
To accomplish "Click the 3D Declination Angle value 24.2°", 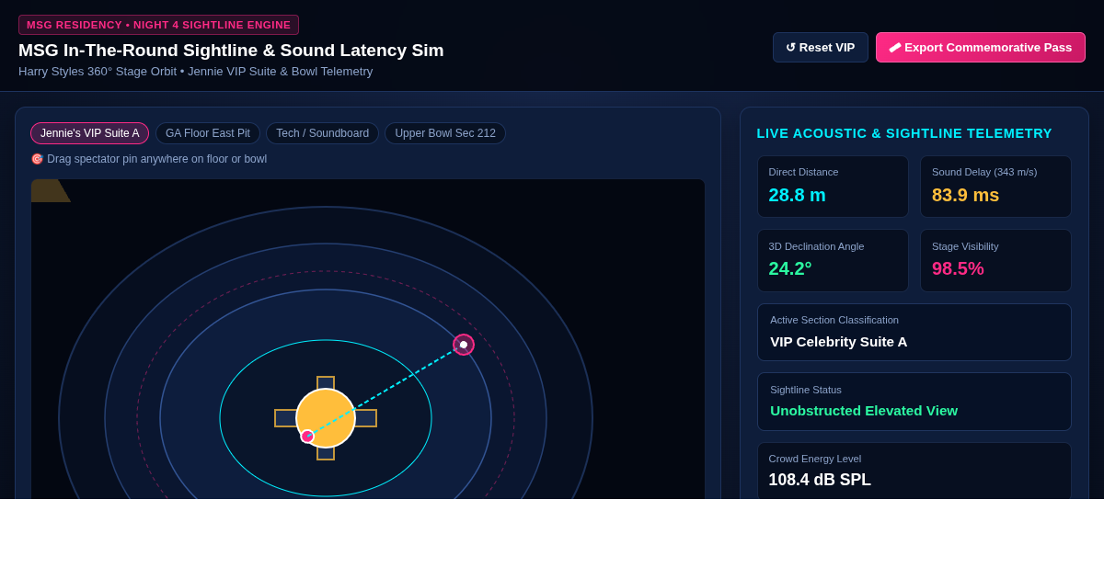I will pos(790,268).
